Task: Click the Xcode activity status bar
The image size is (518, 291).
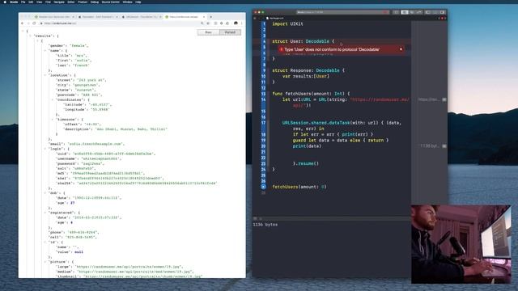Action: [342, 12]
